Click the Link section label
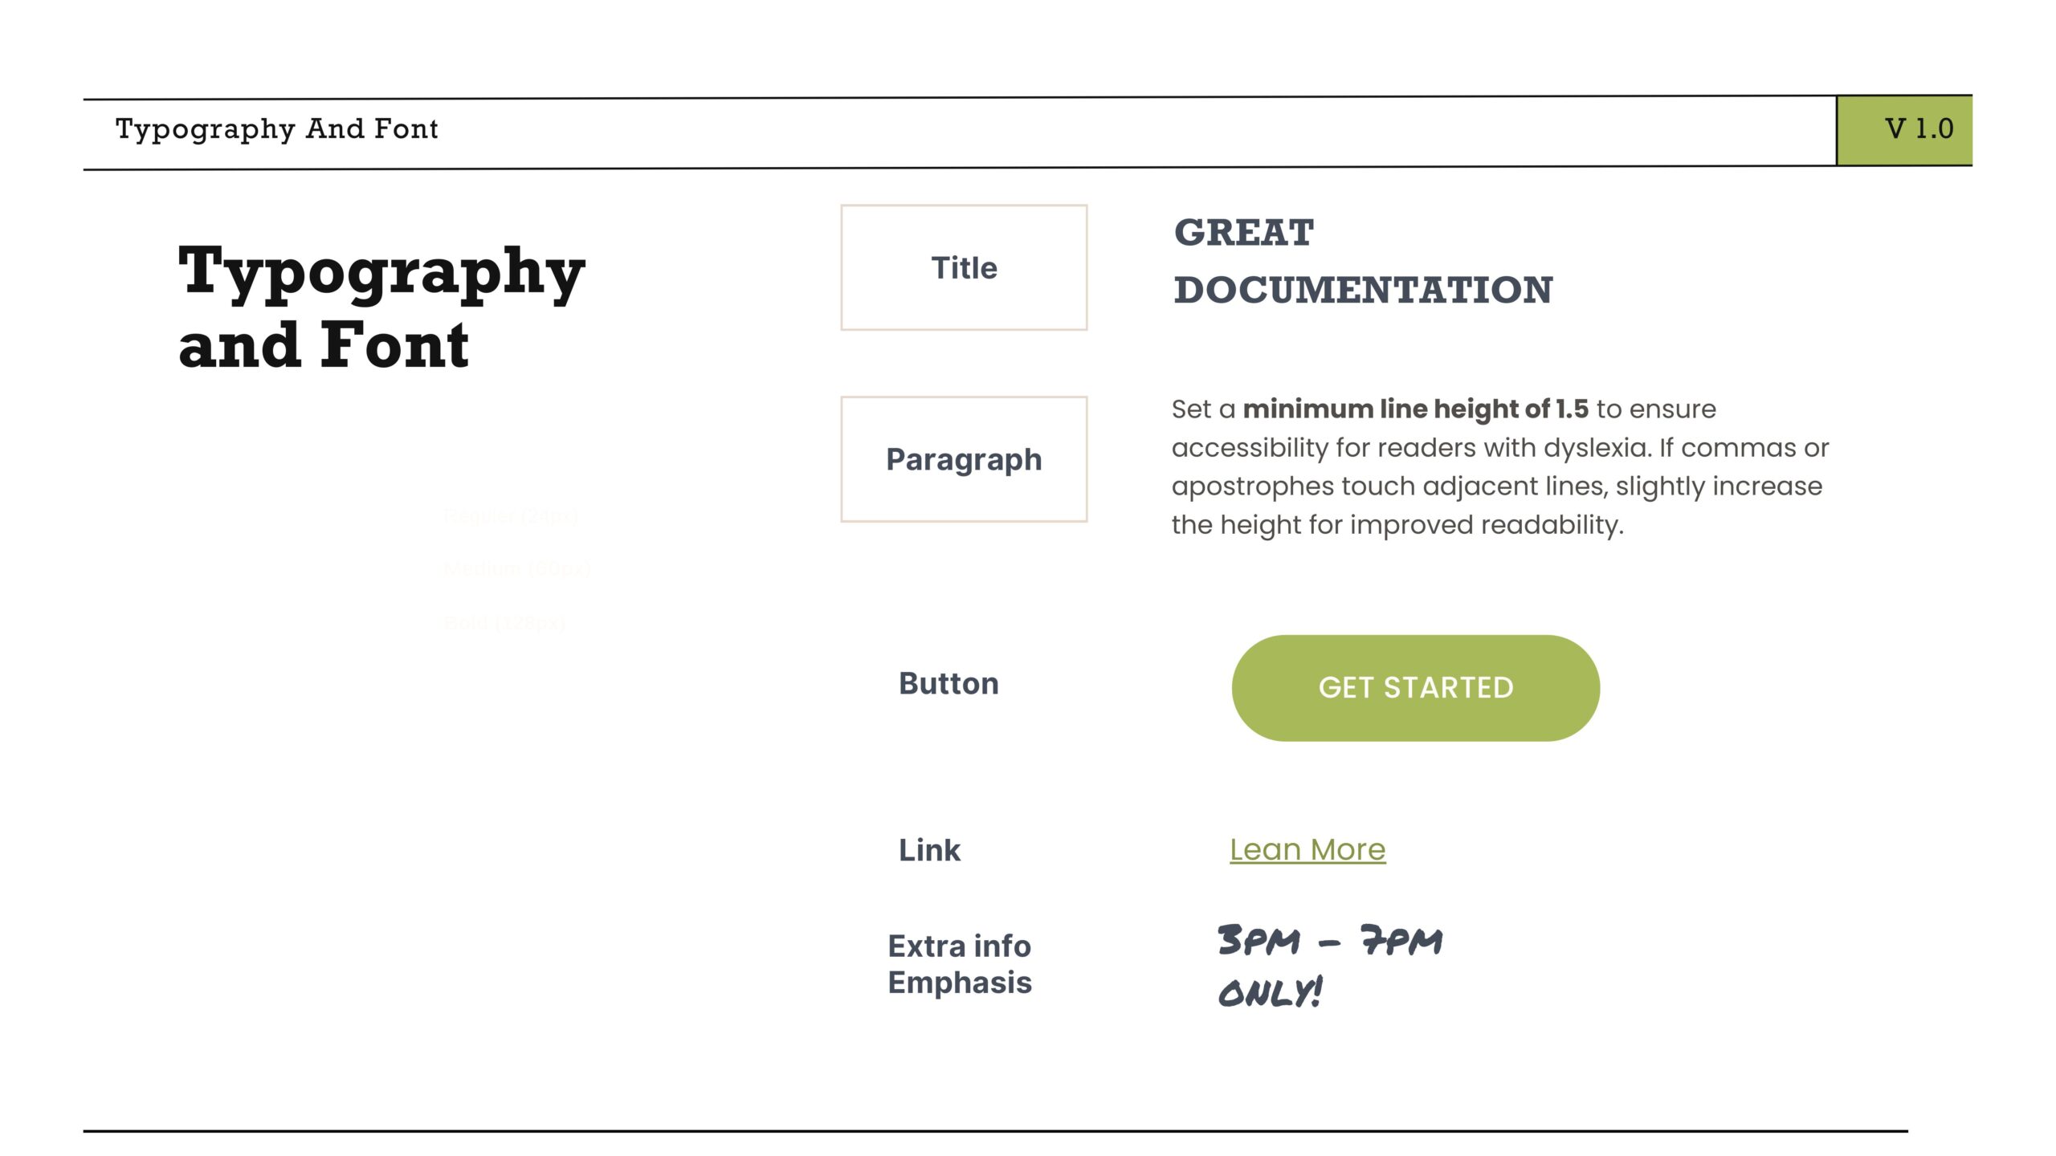This screenshot has width=2056, height=1156. [x=929, y=850]
